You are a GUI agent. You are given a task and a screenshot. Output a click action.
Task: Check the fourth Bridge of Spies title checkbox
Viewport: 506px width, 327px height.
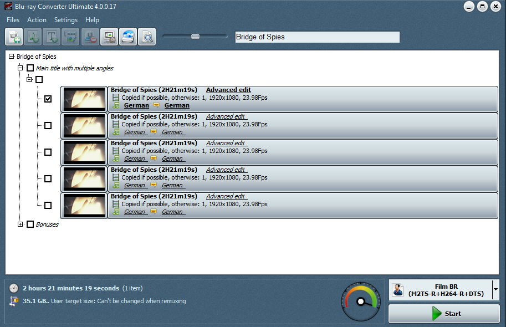48,179
